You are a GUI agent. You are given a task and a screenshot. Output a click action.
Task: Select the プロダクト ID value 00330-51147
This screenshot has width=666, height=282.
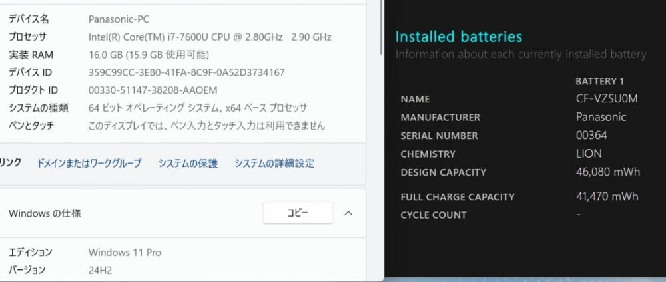153,90
